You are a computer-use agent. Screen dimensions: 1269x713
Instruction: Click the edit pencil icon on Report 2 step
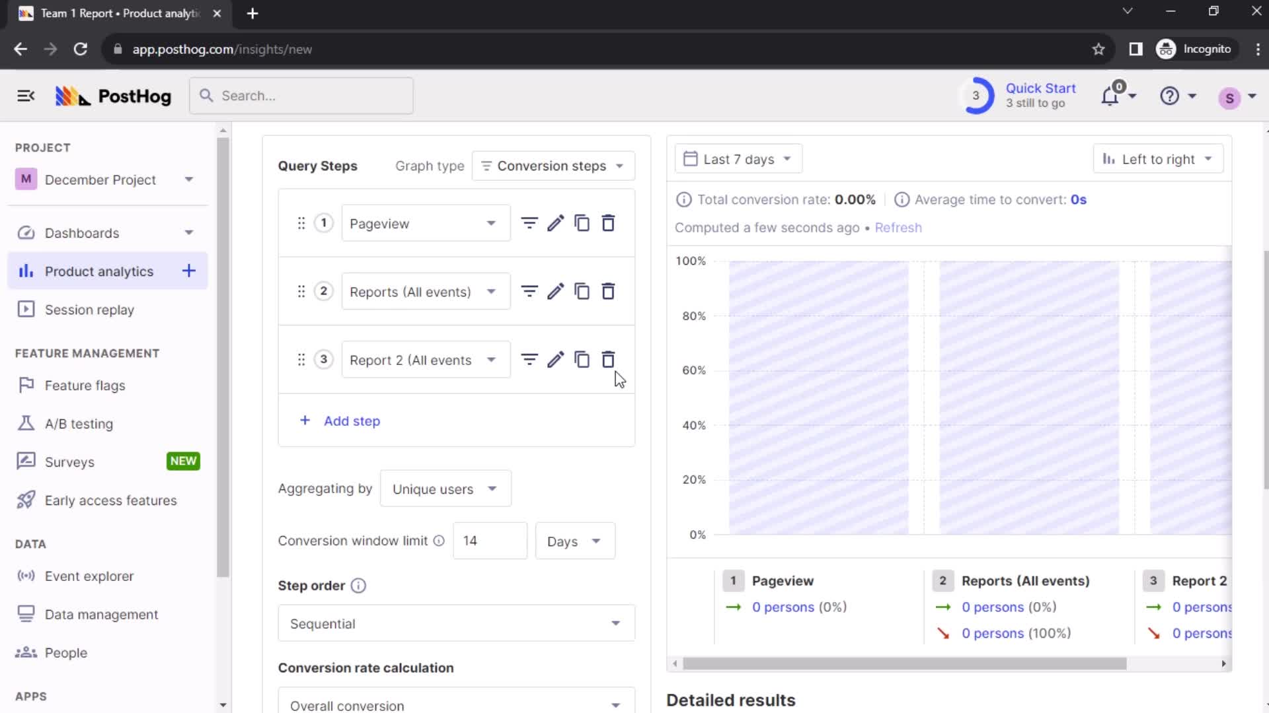point(556,360)
